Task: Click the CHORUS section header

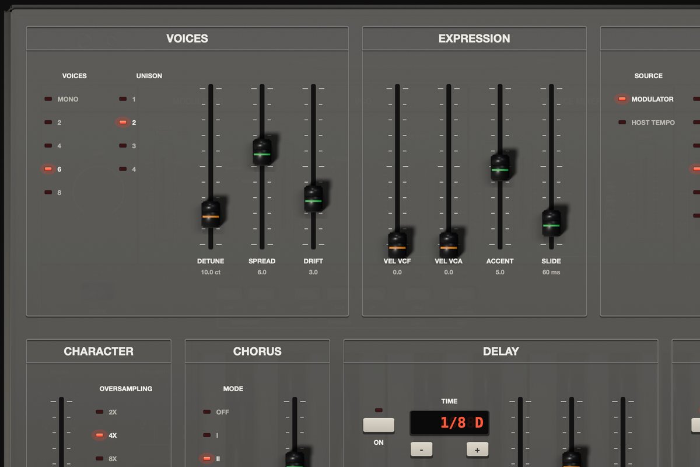Action: click(x=257, y=351)
